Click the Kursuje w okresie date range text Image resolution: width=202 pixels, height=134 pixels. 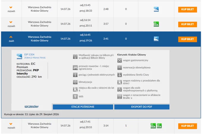[31, 114]
